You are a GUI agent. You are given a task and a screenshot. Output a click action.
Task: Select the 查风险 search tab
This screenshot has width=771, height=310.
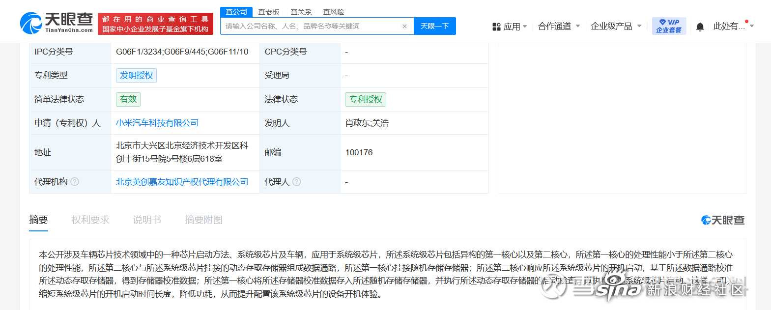click(334, 12)
